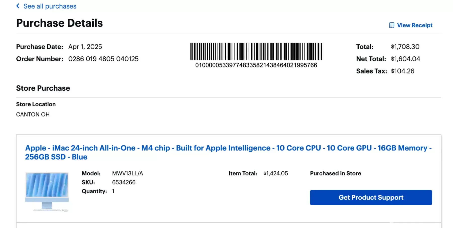Click the purchase date Apr 1, 2025
453x228 pixels.
[x=85, y=47]
